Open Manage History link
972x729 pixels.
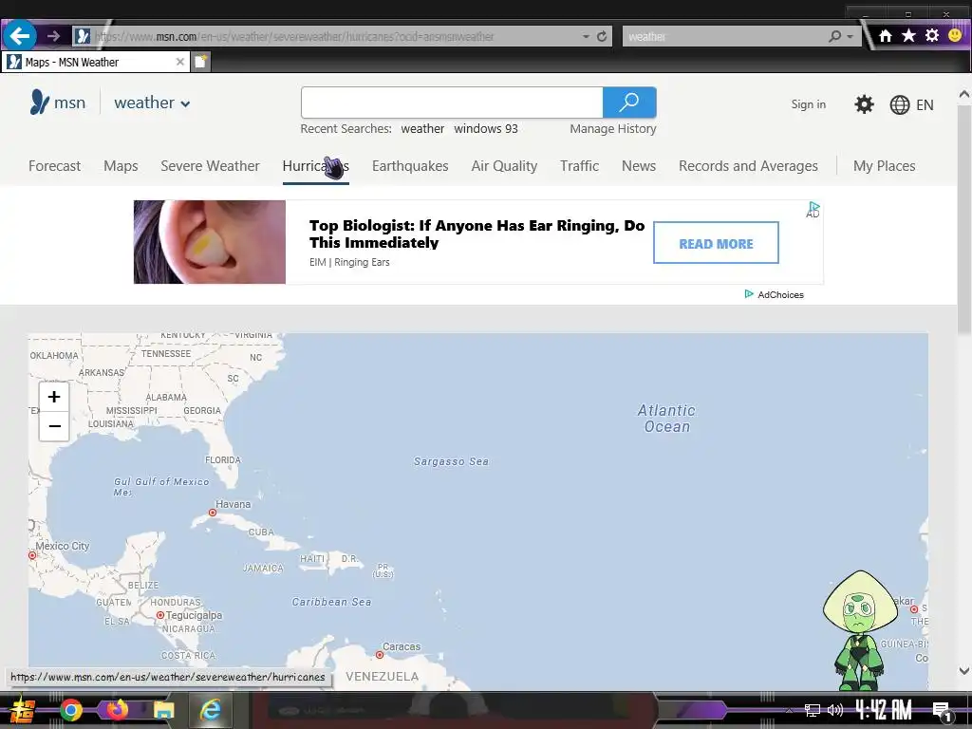coord(612,129)
